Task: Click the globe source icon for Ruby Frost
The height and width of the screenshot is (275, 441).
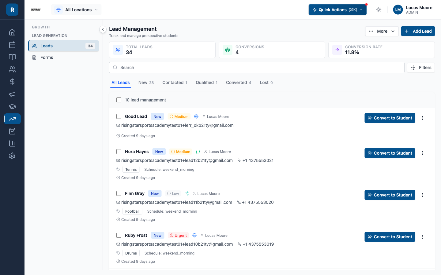Action: (x=194, y=235)
